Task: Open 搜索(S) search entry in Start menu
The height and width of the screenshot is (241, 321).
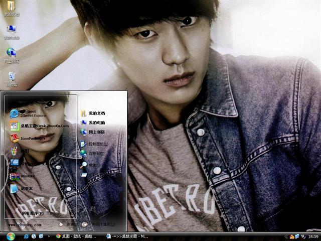Action: (x=90, y=165)
